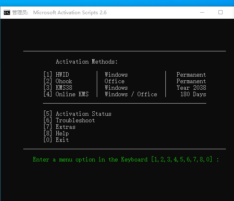234x201 pixels.
Task: Click the '[5] Activation Status' line
Action: click(x=78, y=114)
